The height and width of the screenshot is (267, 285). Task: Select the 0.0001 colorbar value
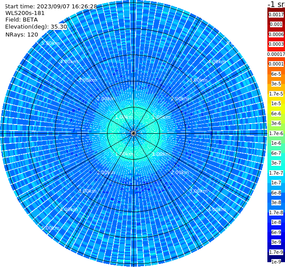(x=276, y=64)
